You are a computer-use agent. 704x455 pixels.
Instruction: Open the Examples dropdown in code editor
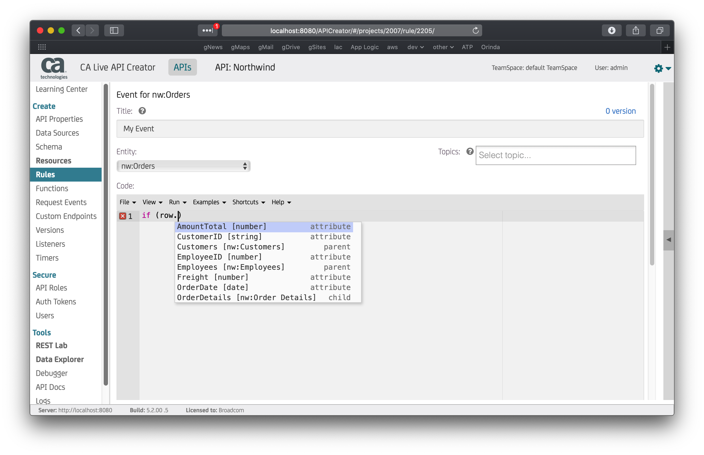coord(209,202)
